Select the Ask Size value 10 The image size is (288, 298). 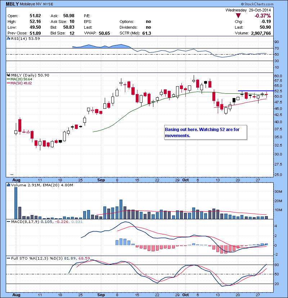coord(72,22)
